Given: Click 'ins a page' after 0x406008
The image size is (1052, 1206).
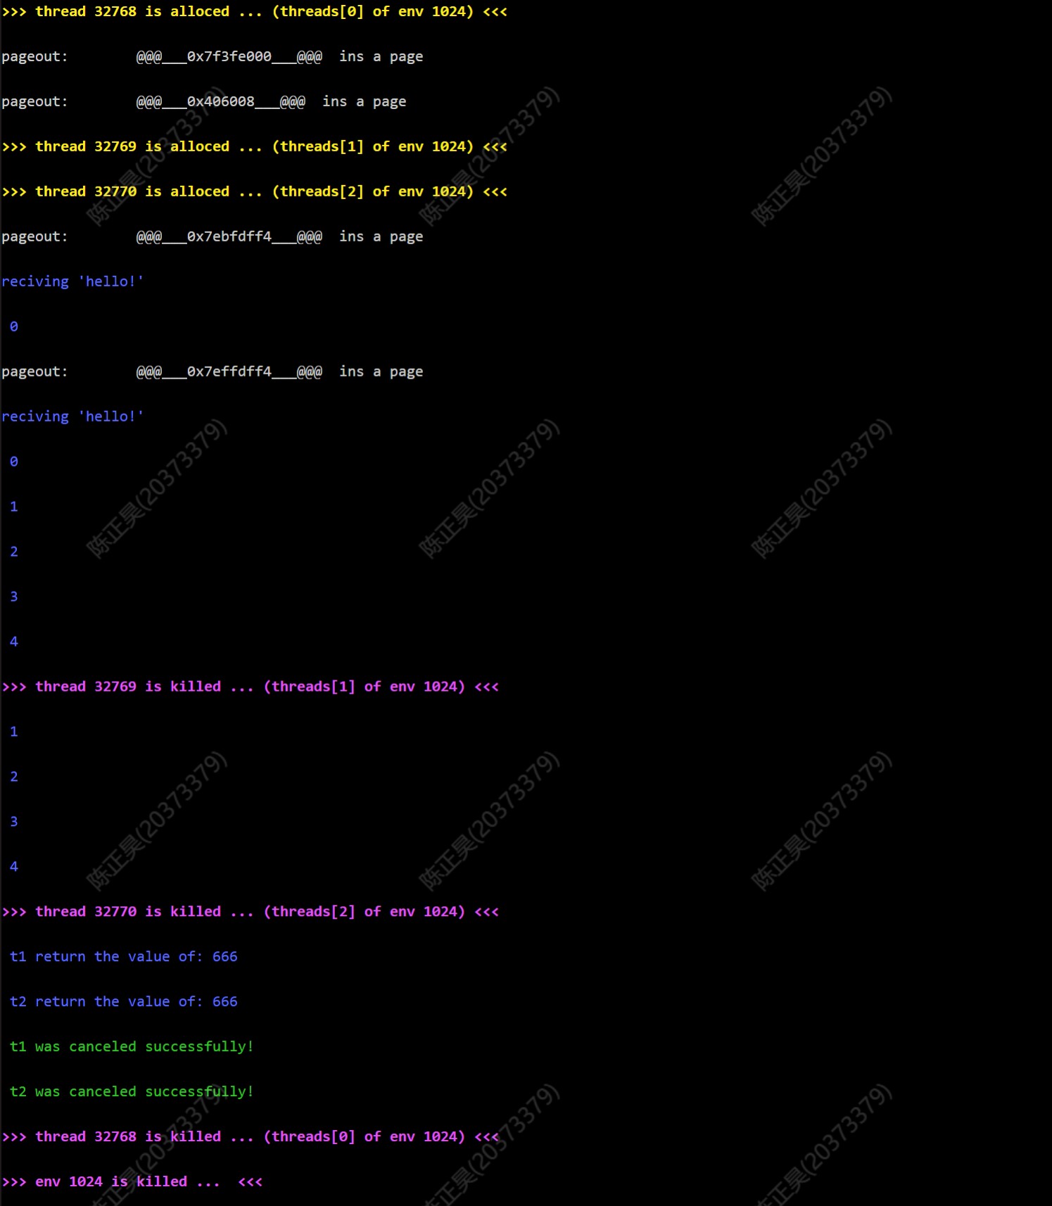Looking at the screenshot, I should [x=364, y=102].
